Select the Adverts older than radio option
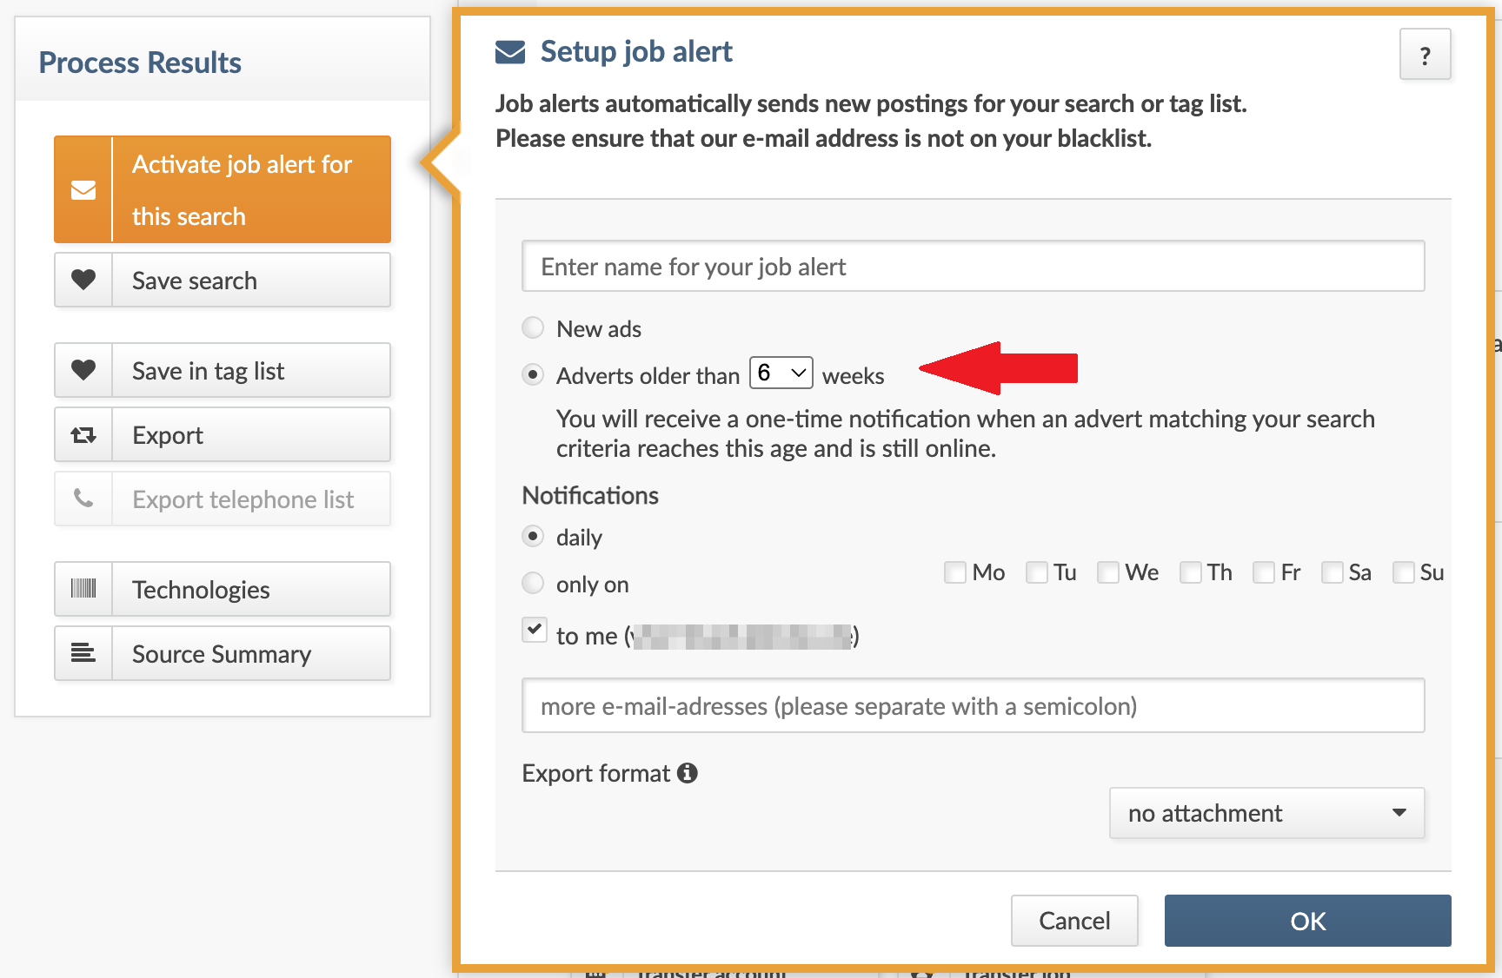This screenshot has width=1502, height=978. 533,374
